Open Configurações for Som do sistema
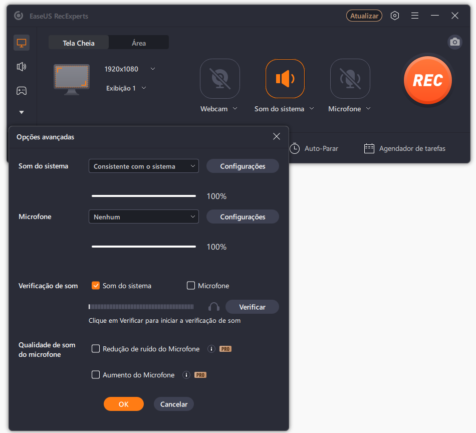 click(x=243, y=166)
